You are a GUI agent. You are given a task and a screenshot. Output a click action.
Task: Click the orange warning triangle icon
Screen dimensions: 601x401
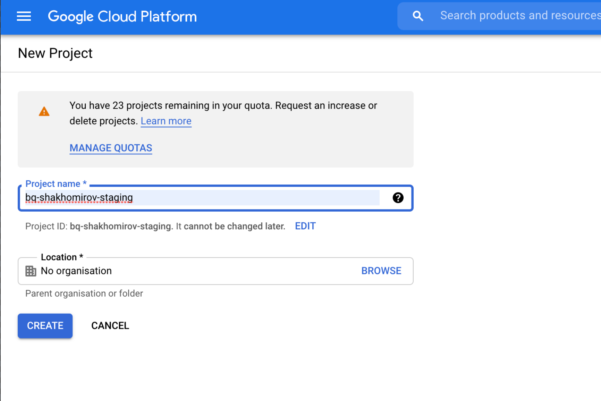pos(44,112)
